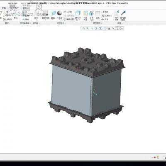Open View Manager icon in graphics toolbar
This screenshot has height=166, width=166.
[x=109, y=28]
